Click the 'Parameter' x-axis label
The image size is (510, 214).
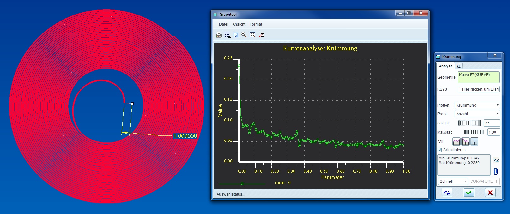[x=332, y=177]
